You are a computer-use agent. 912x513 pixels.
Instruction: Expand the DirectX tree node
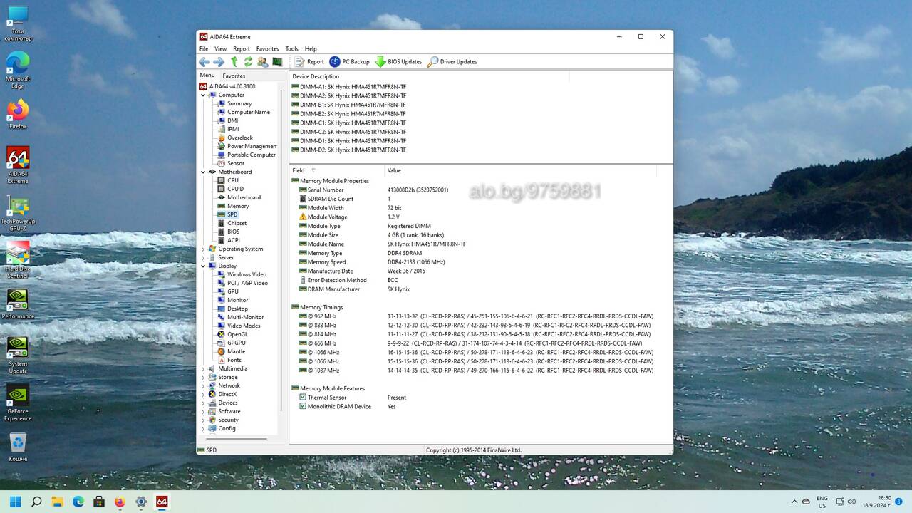[x=203, y=394]
